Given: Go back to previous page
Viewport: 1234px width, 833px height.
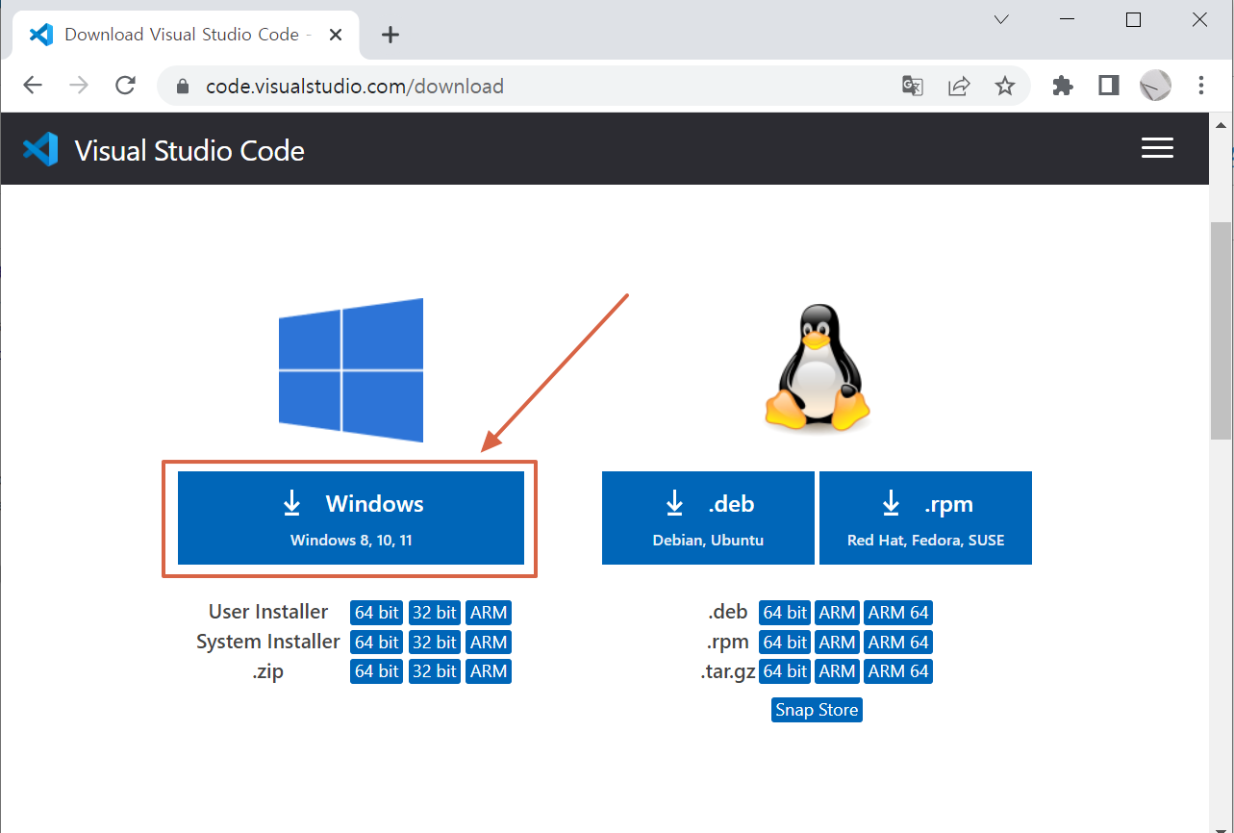Looking at the screenshot, I should 33,86.
